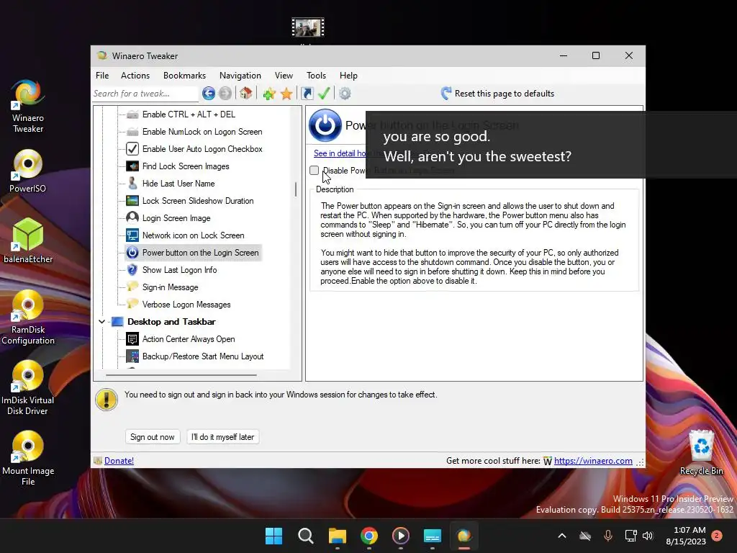Select Hide Last User Name item
This screenshot has height=553, width=737.
point(178,184)
